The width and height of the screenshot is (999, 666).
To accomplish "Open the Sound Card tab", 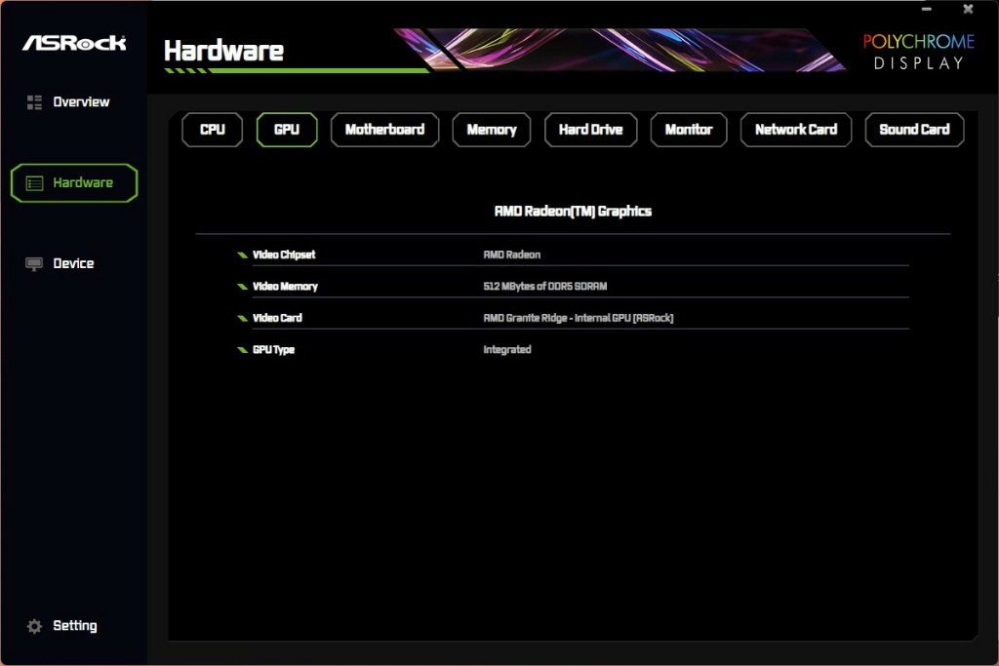I will pos(914,130).
